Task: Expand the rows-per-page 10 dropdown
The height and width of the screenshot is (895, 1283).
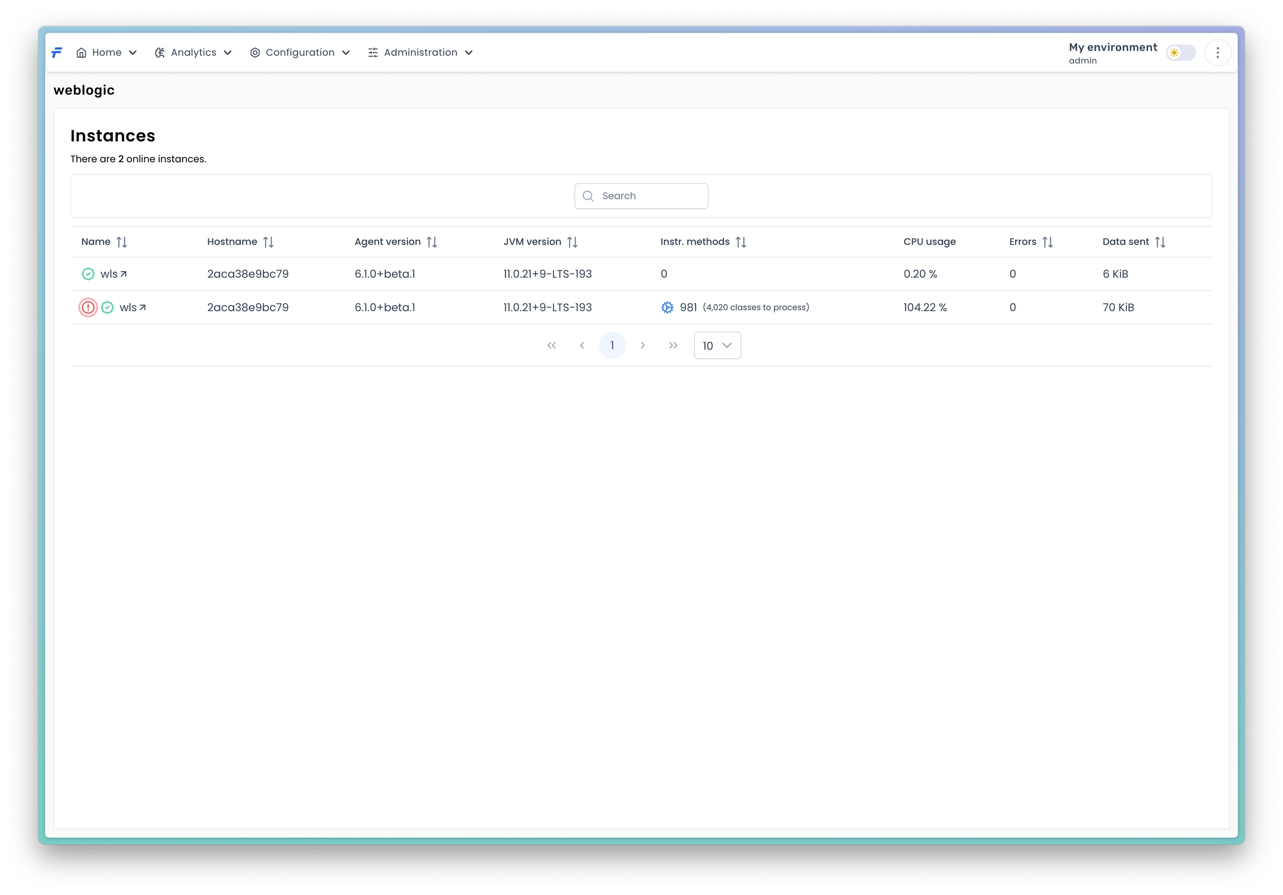Action: pyautogui.click(x=717, y=345)
